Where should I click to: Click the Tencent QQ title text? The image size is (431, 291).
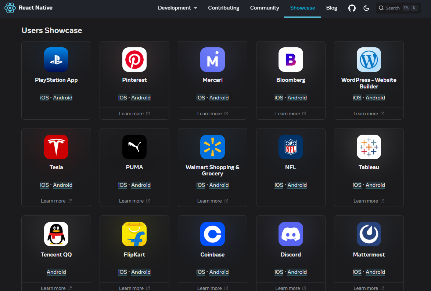[x=56, y=255]
